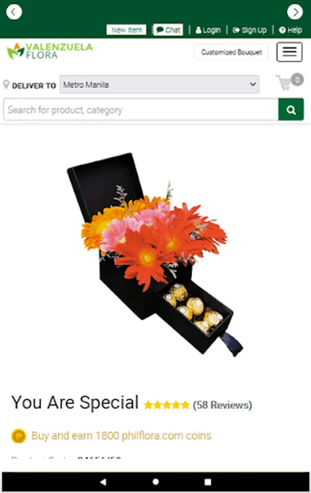Open the Chat button in top bar
311x493 pixels.
tap(168, 30)
